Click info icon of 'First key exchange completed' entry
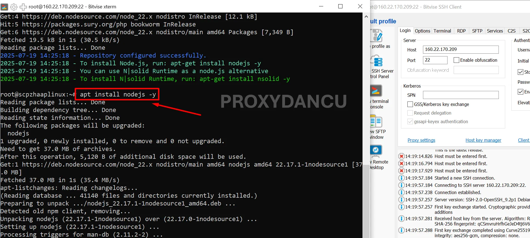The width and height of the screenshot is (530, 238). (x=402, y=230)
